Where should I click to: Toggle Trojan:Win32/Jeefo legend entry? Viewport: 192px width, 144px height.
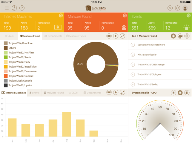coord(17,57)
